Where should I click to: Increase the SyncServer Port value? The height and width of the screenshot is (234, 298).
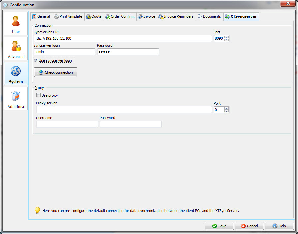click(x=226, y=37)
